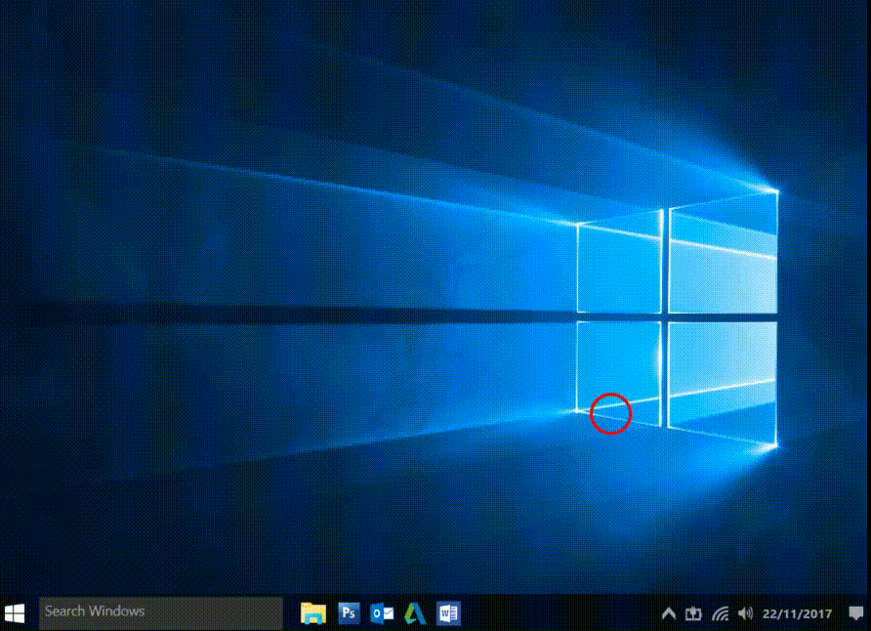Start Microsoft Word from the taskbar
This screenshot has width=871, height=631.
click(x=447, y=612)
